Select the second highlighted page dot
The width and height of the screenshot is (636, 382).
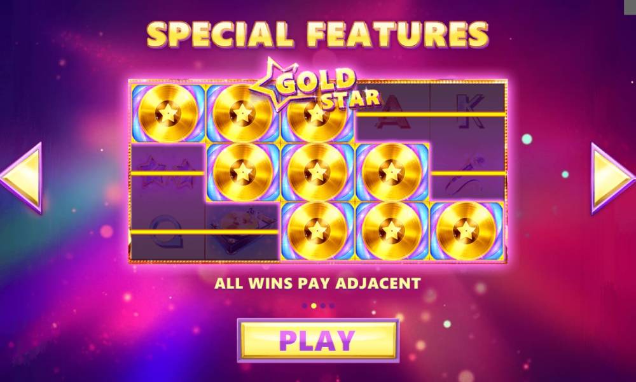[314, 306]
